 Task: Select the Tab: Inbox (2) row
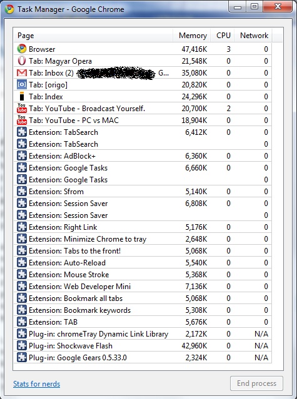(x=143, y=72)
